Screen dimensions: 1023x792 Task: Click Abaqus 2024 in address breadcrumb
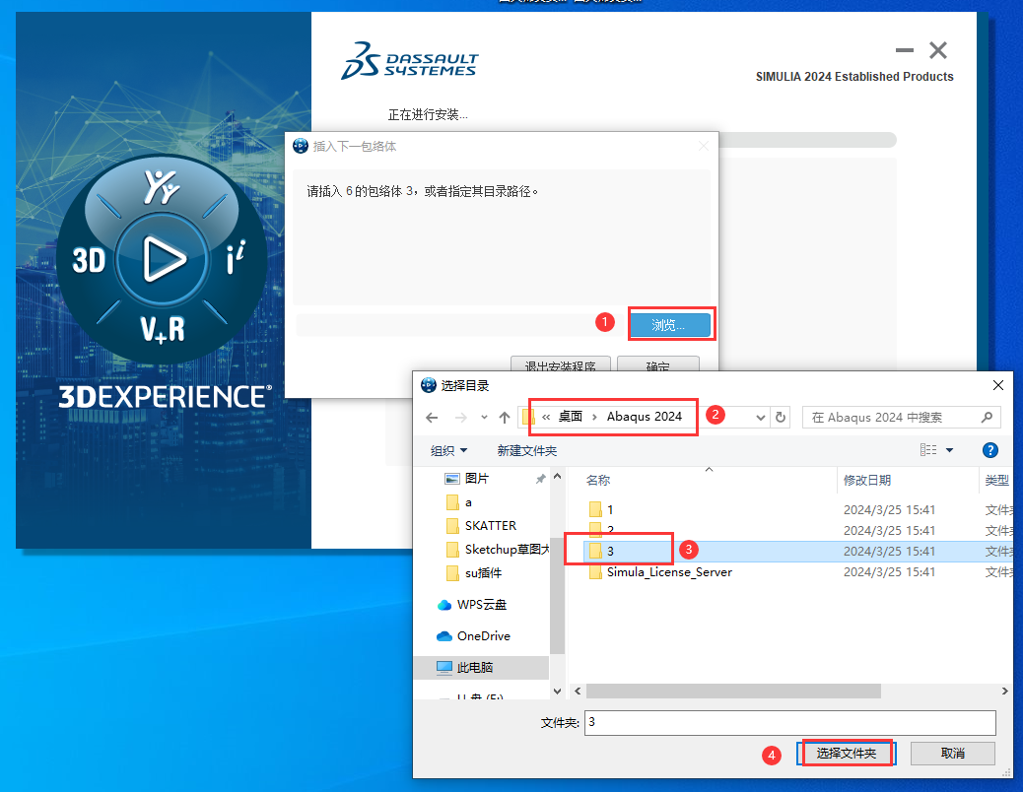pyautogui.click(x=644, y=417)
